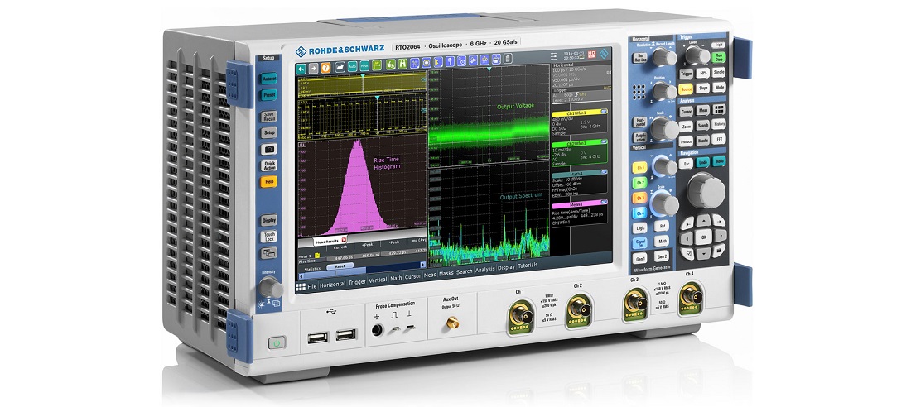Push the dotted grid key next to Meas
The image size is (911, 407).
tap(719, 108)
